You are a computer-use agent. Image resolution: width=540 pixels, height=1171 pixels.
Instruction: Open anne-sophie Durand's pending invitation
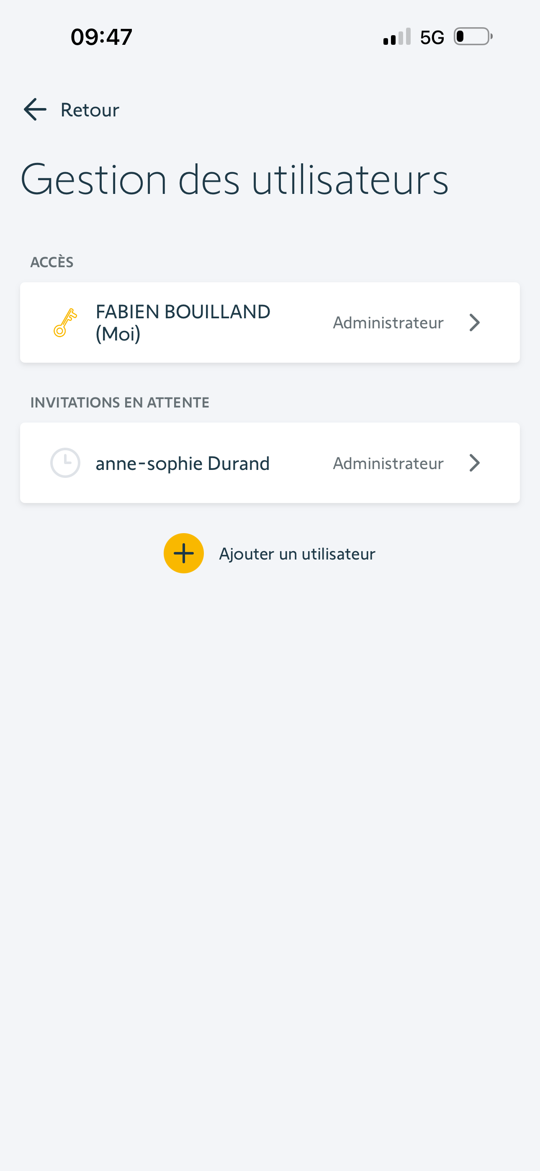[182, 463]
